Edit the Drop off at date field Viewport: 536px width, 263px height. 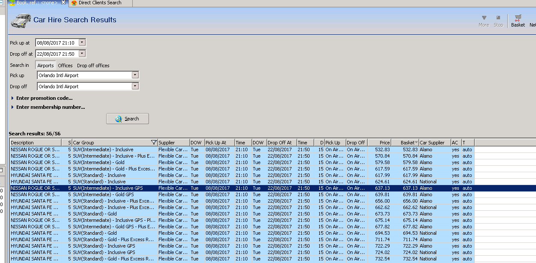tap(57, 54)
